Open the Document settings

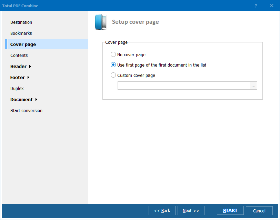pos(21,99)
